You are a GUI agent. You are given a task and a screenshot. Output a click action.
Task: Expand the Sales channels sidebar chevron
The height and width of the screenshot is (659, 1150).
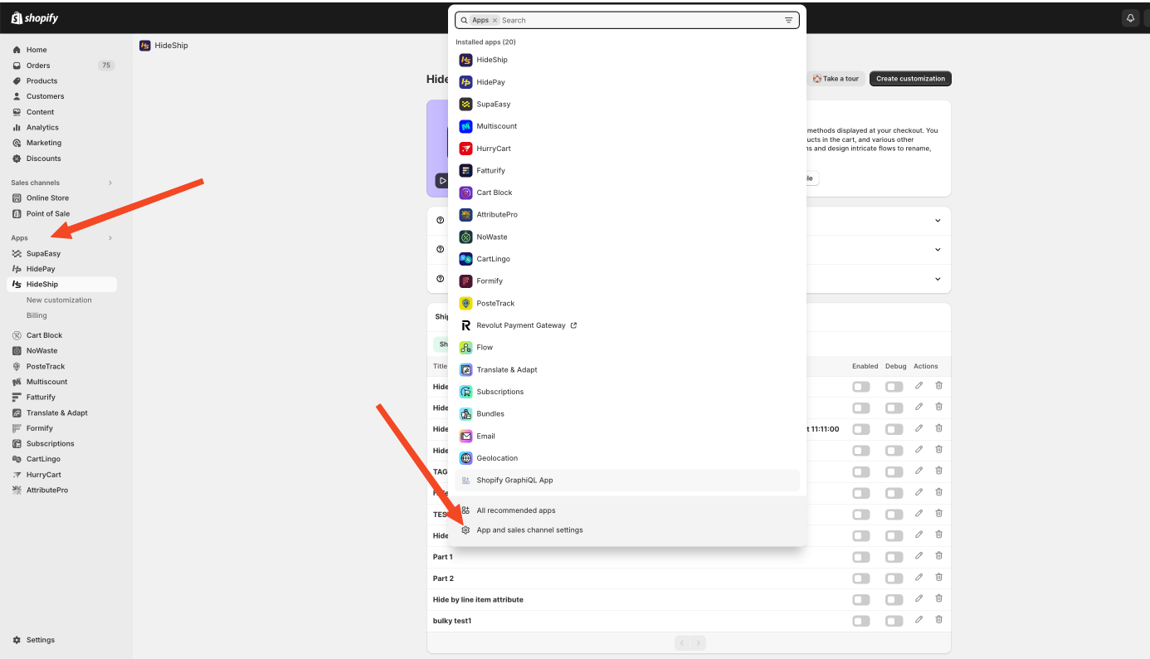110,183
